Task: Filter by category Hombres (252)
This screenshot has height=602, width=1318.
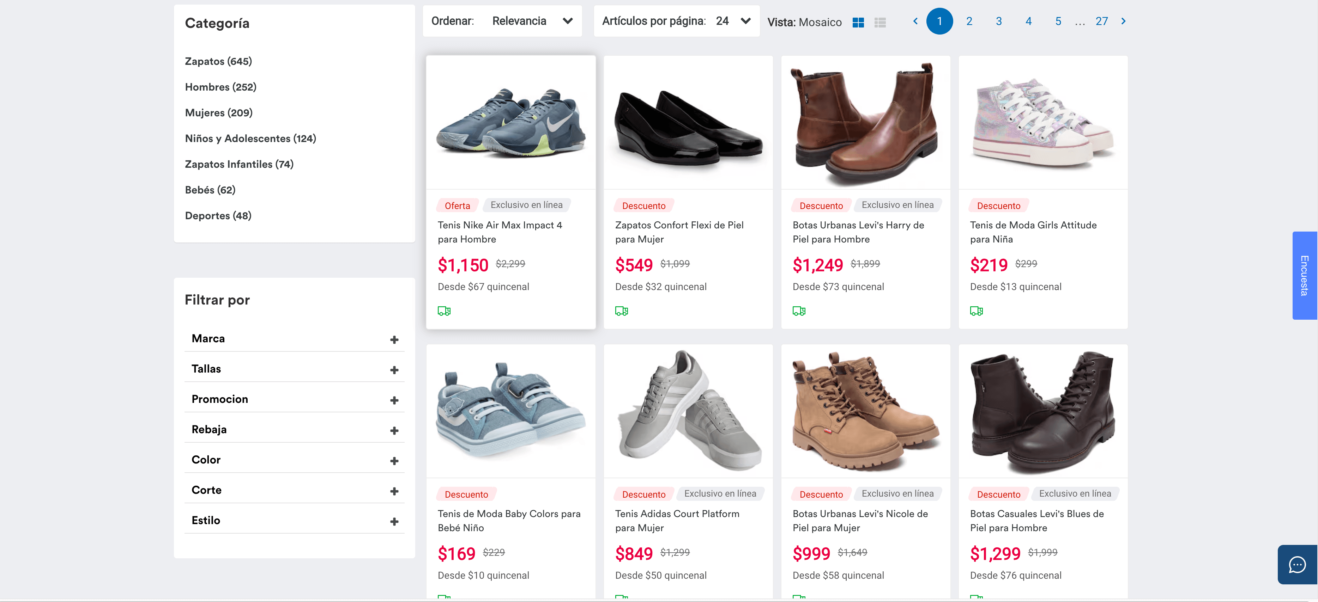Action: coord(220,87)
